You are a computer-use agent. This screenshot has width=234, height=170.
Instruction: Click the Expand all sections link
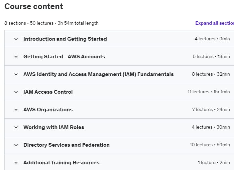pyautogui.click(x=215, y=23)
